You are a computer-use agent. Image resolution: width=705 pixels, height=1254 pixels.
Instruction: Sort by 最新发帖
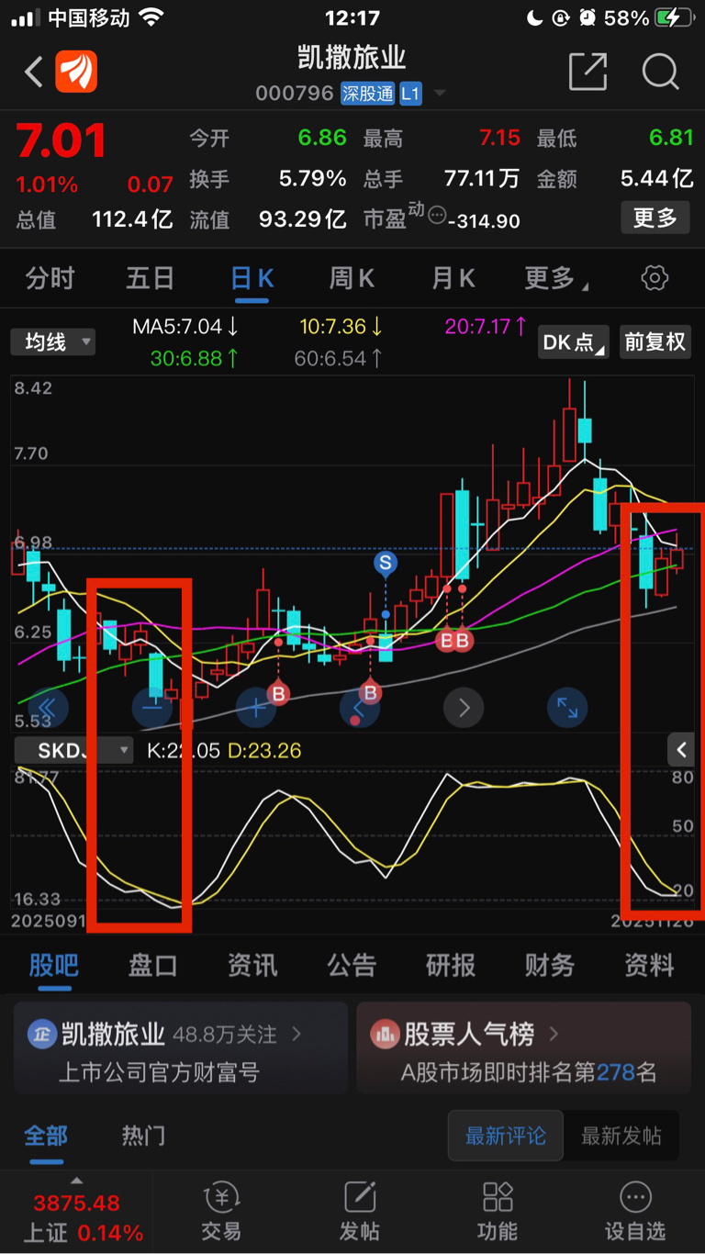(x=621, y=1136)
